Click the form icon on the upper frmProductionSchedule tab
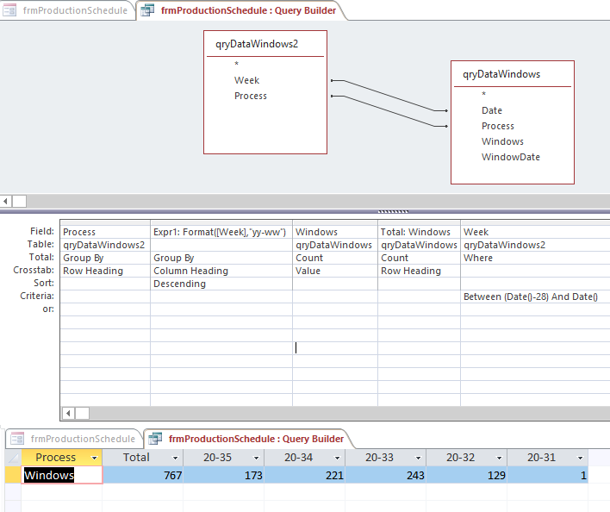610x512 pixels. [x=10, y=10]
